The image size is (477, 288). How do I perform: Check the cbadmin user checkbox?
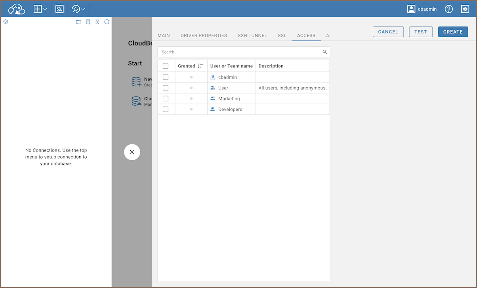point(166,77)
